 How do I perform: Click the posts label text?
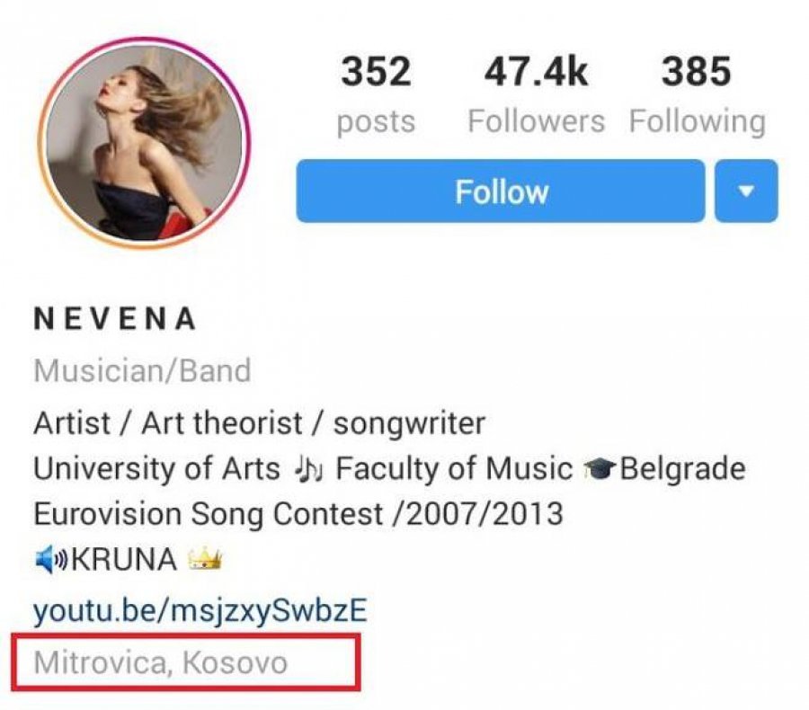(x=376, y=123)
